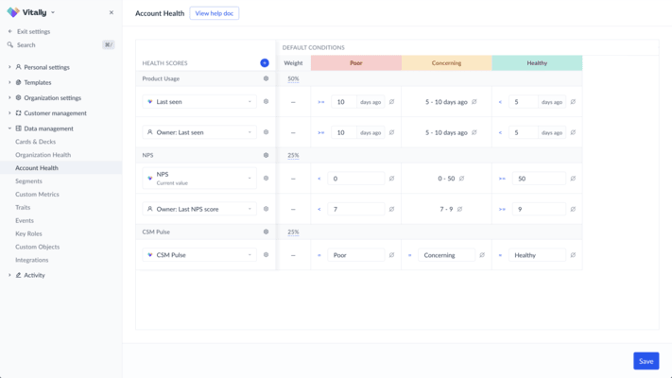This screenshot has width=672, height=378.
Task: Click the View help doc button
Action: tap(215, 13)
